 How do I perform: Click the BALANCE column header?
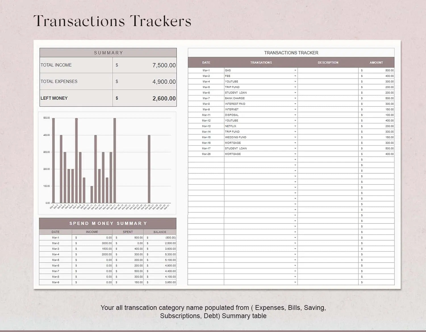click(160, 232)
